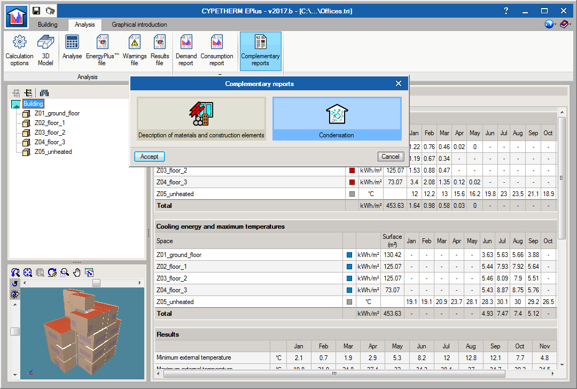Open the EnergyPlus file icon
The height and width of the screenshot is (389, 577).
tap(102, 49)
